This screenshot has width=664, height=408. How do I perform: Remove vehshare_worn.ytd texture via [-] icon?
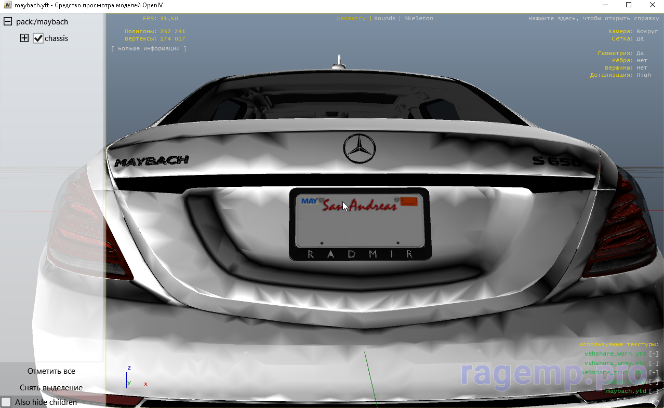coord(654,354)
